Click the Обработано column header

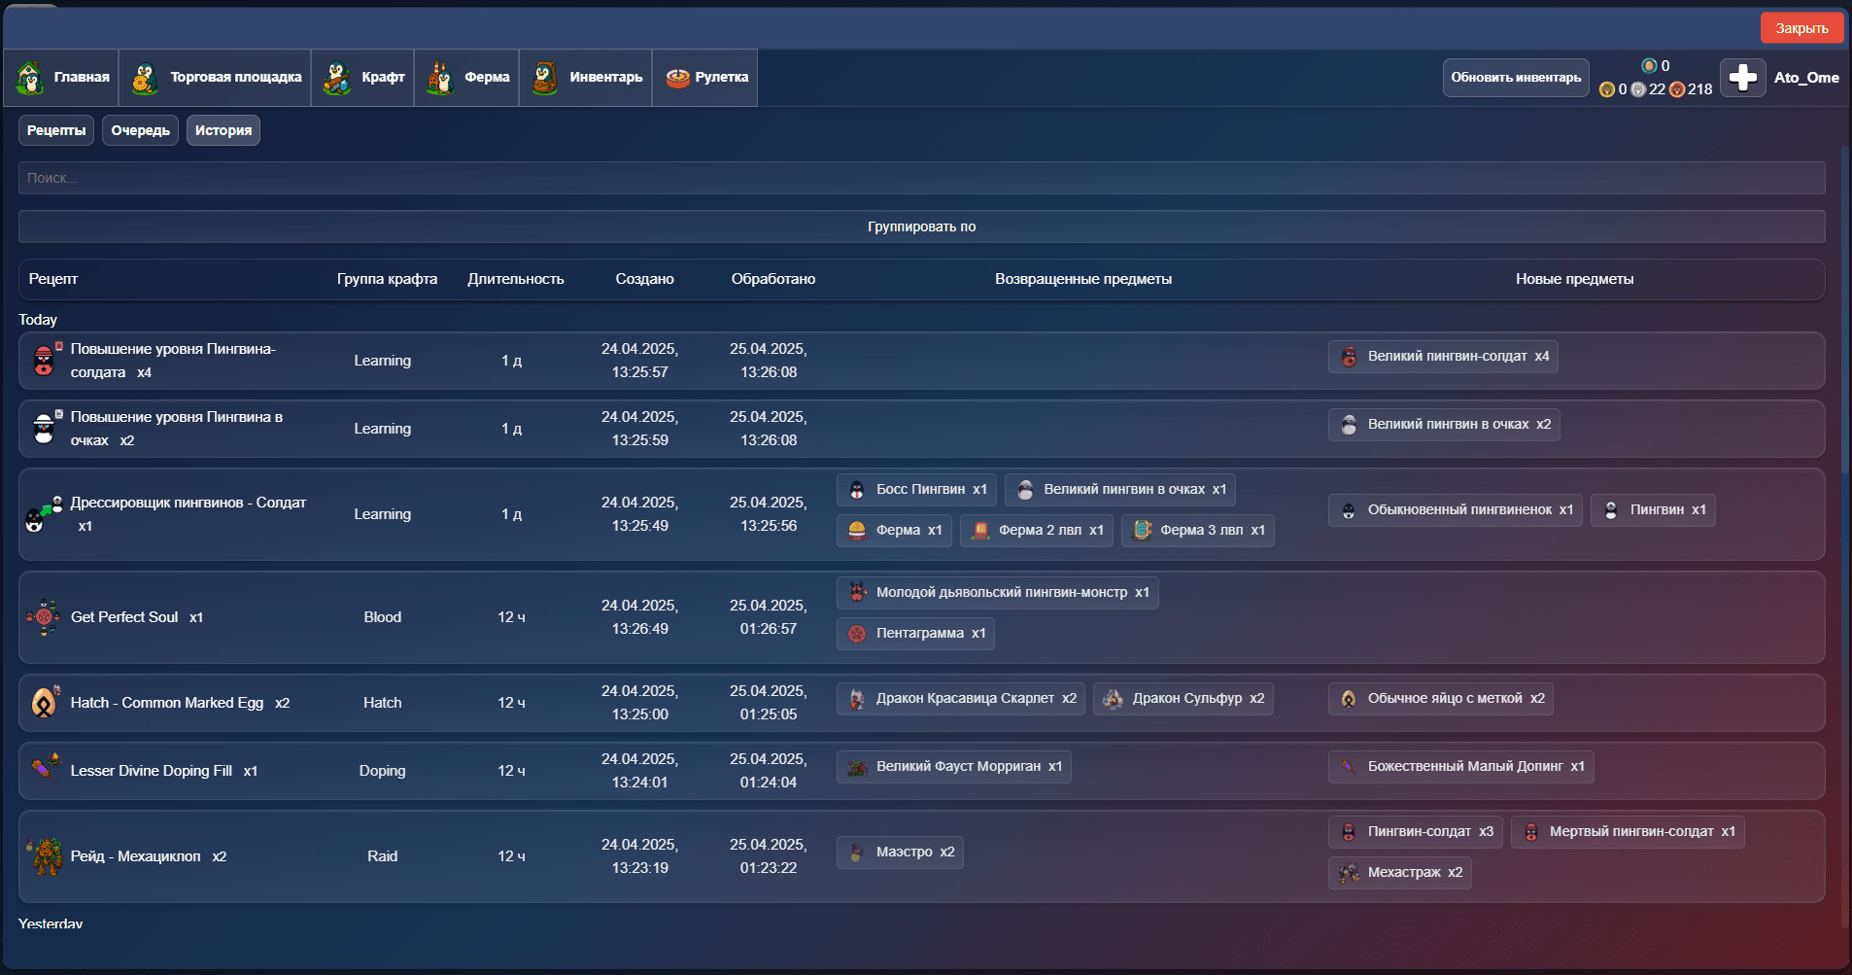[773, 279]
